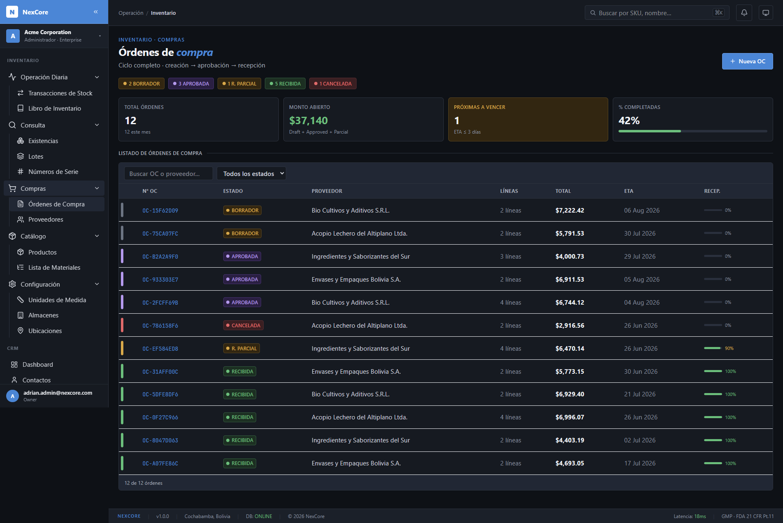Open Transacciones de Stock in the sidebar
783x523 pixels.
point(57,93)
